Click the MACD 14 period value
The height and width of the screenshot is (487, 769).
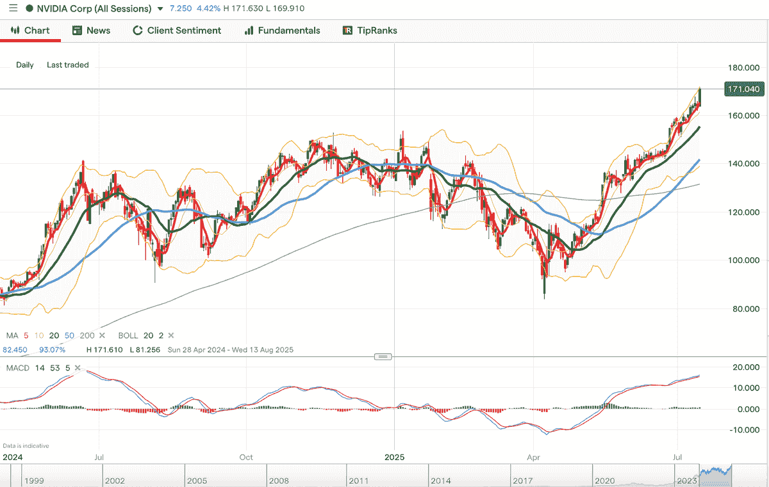point(39,368)
